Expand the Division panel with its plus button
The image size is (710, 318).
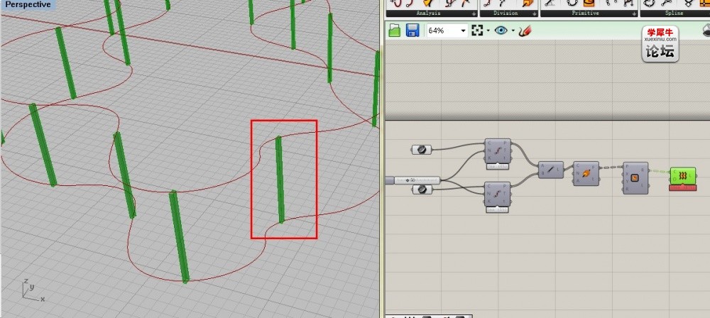(x=535, y=14)
